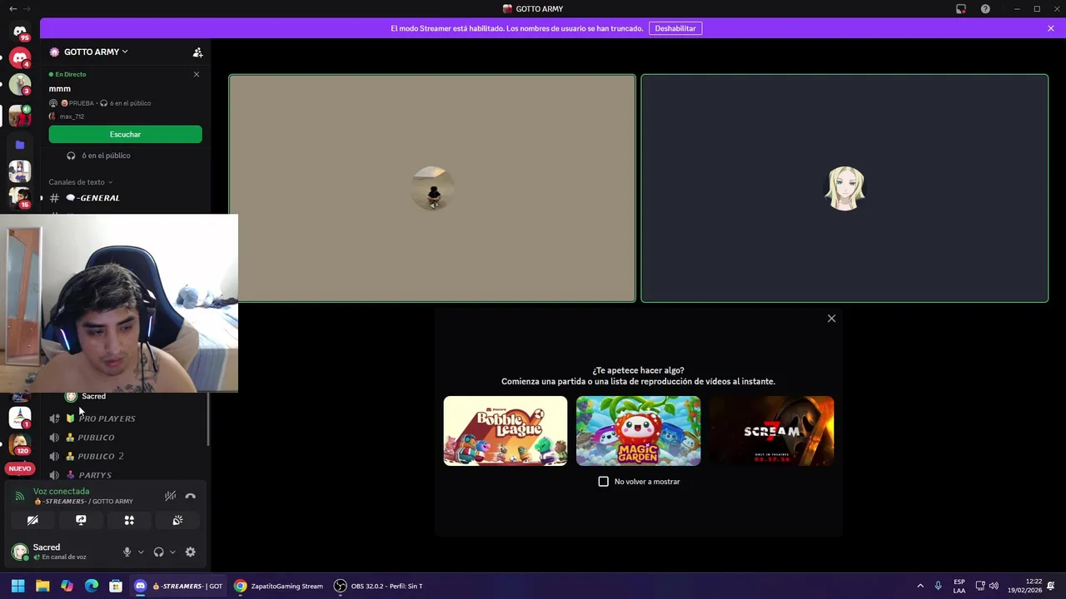The height and width of the screenshot is (599, 1066).
Task: Click Sacred in voice channel list
Action: [x=93, y=397]
